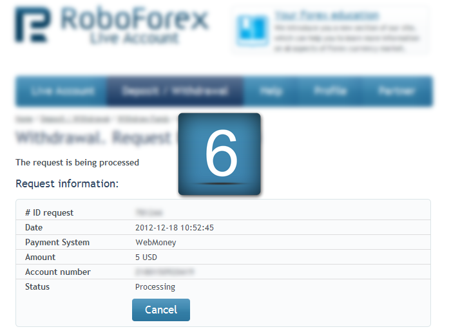Go to the Profile tab
Viewport: 451px width, 336px height.
point(330,91)
